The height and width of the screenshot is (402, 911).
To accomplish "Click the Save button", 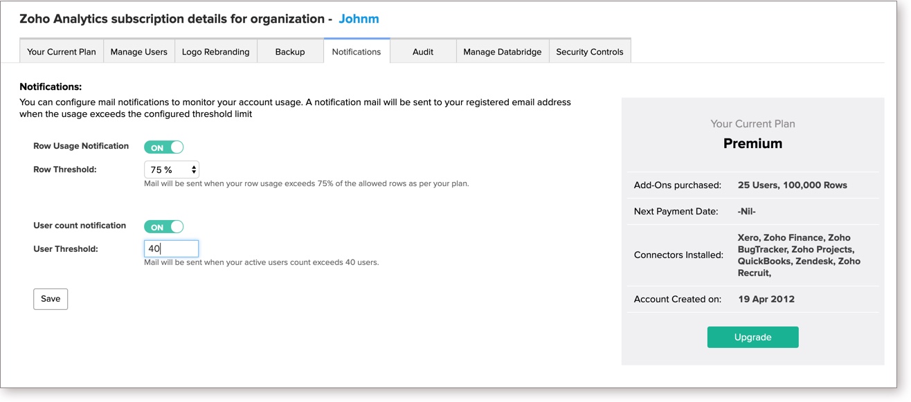I will pyautogui.click(x=51, y=299).
